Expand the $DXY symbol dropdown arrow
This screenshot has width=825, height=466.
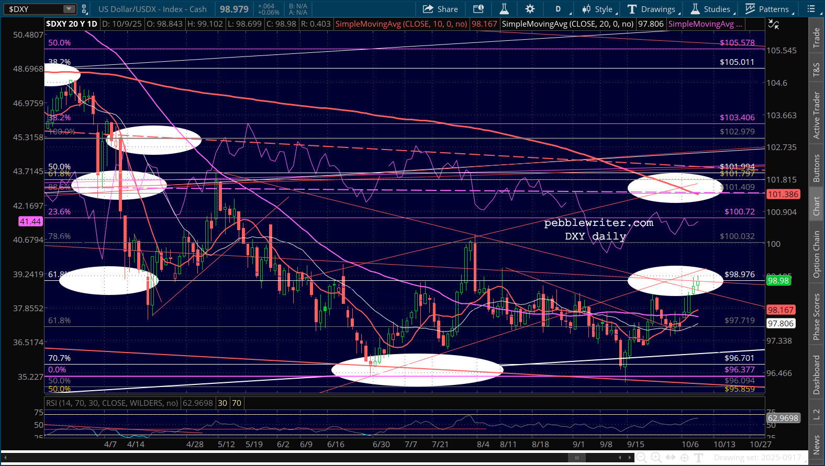[x=69, y=9]
